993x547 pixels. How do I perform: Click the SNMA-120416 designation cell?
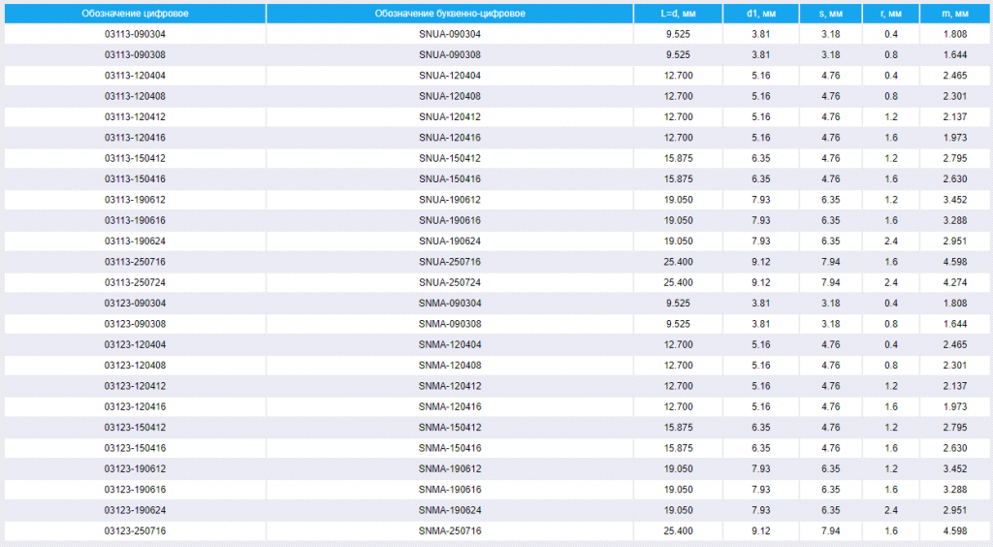tap(450, 406)
